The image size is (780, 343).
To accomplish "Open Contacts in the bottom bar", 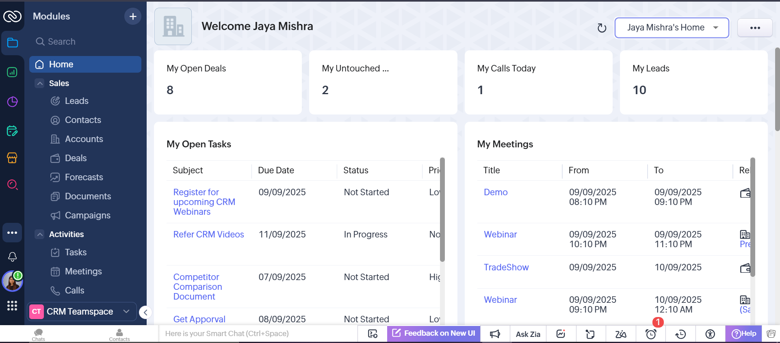I will (119, 334).
